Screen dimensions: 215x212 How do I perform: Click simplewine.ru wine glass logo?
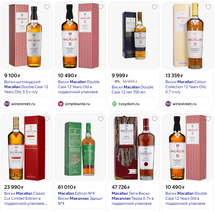61,104
